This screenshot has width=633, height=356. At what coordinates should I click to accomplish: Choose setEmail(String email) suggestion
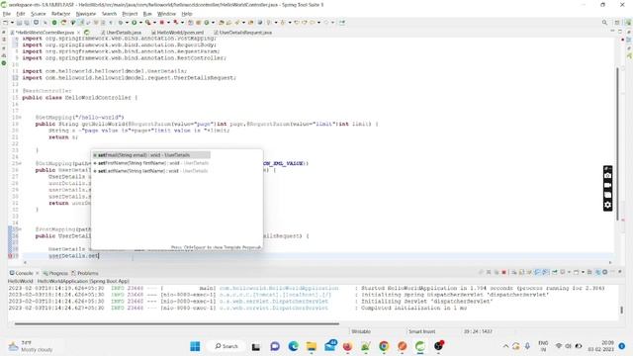[x=151, y=155]
